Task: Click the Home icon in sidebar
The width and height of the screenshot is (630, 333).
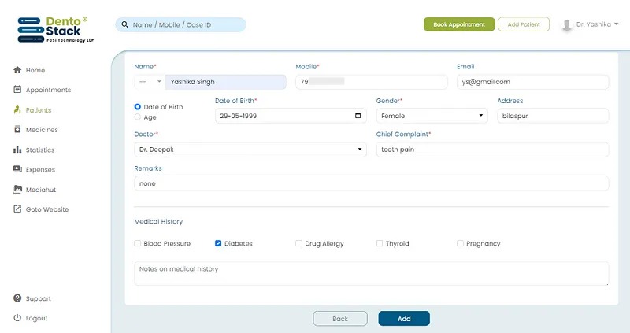Action: pyautogui.click(x=17, y=70)
